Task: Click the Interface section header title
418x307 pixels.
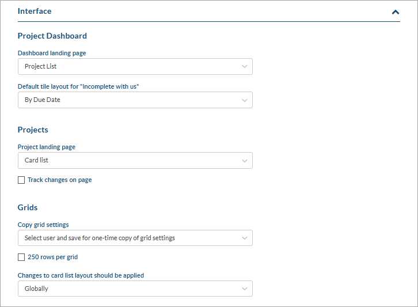Action: (35, 11)
